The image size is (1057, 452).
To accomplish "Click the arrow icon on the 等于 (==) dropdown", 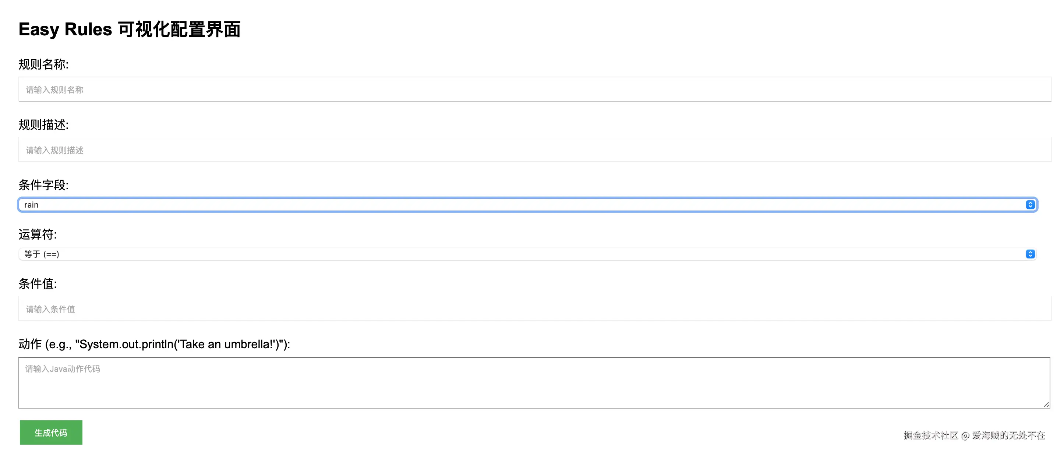I will [x=1030, y=254].
